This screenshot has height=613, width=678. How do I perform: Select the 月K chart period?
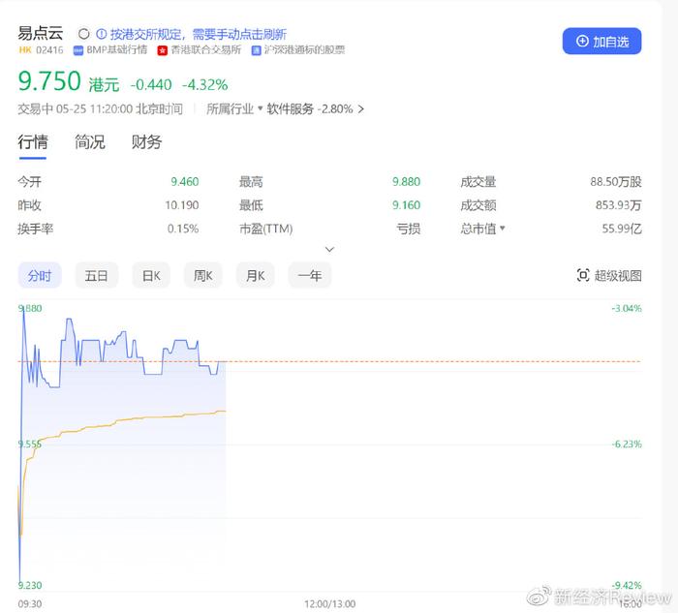coord(255,275)
